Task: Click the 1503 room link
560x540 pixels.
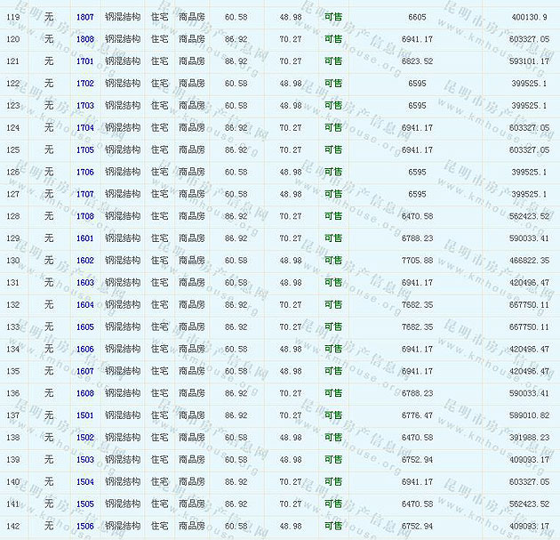Action: 85,460
